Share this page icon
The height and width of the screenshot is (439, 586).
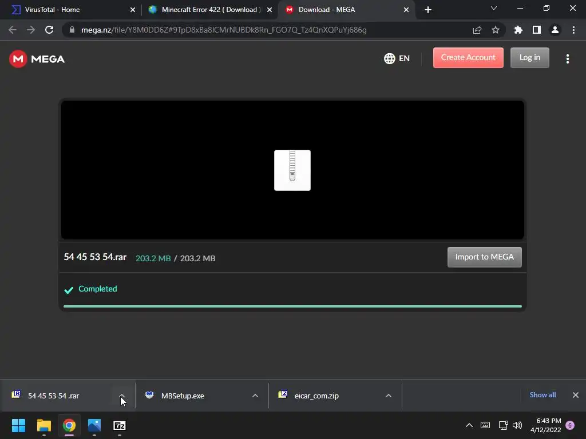tap(477, 30)
